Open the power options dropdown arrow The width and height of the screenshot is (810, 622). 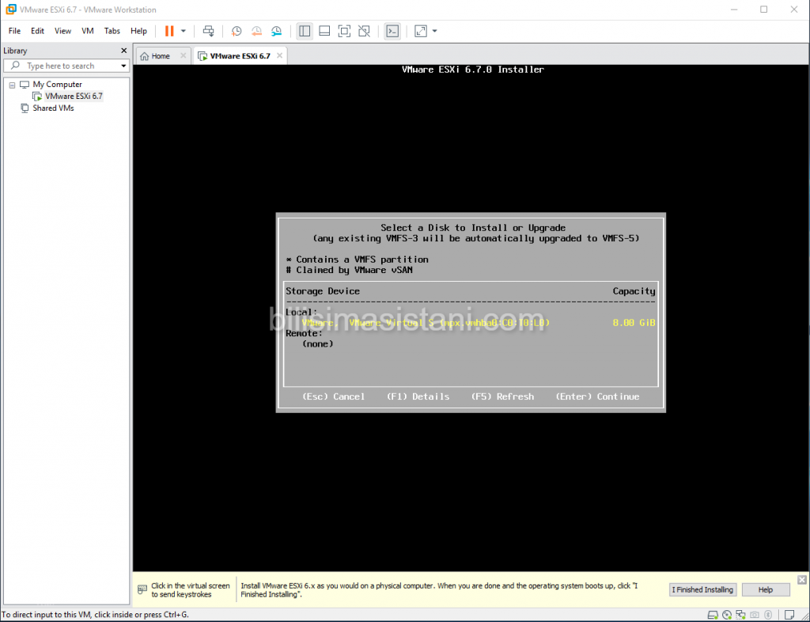(x=184, y=31)
